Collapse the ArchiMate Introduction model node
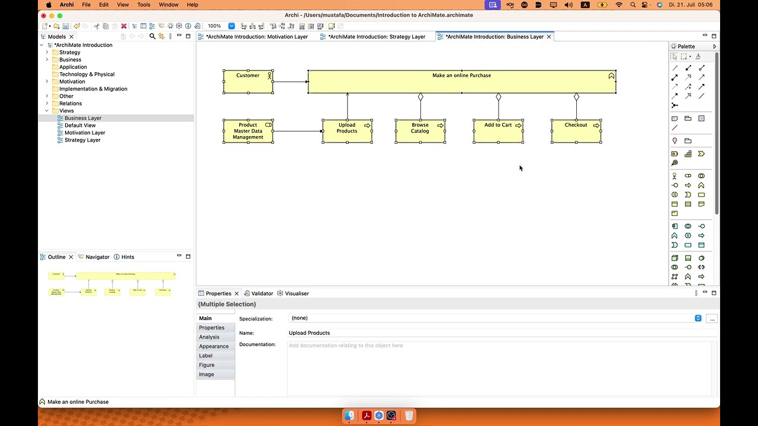The width and height of the screenshot is (758, 426). [41, 45]
